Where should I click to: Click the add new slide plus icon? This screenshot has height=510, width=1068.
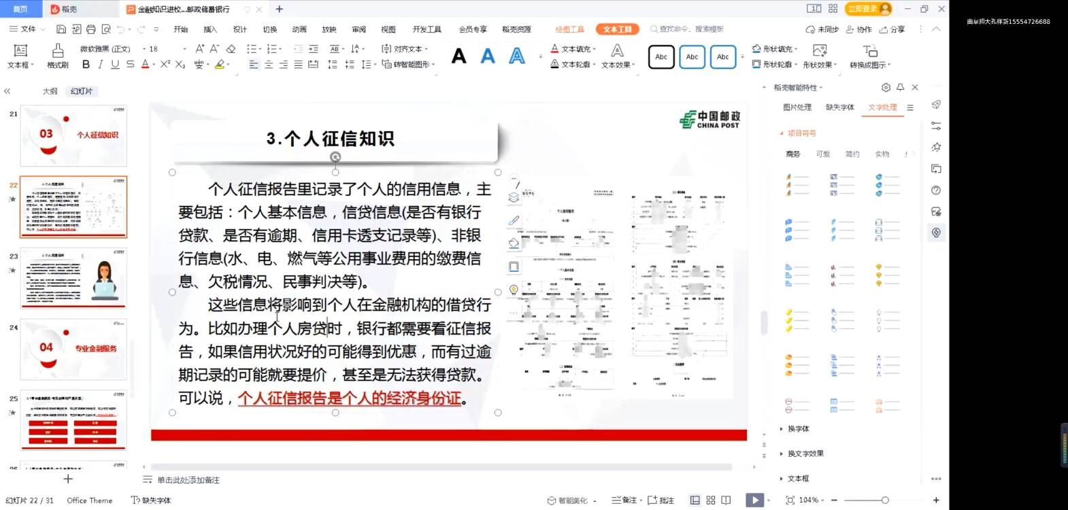pos(68,479)
